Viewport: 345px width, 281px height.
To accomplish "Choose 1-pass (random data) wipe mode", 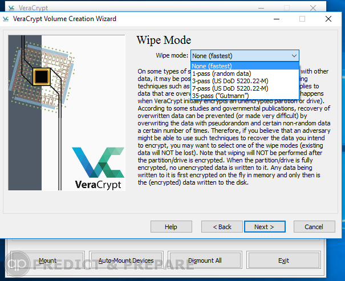I will (x=245, y=74).
